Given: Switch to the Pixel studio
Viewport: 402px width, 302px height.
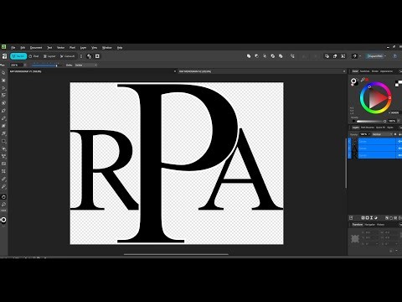Looking at the screenshot, I should tap(33, 56).
